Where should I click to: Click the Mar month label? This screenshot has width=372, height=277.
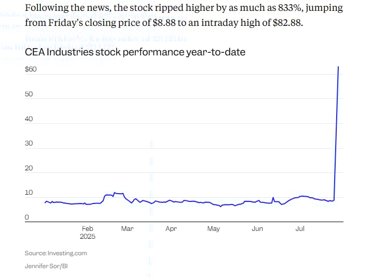pos(127,229)
